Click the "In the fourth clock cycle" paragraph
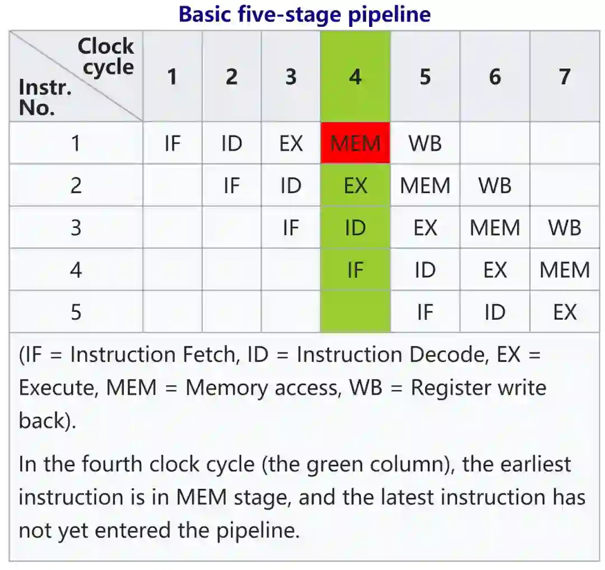Screen dimensions: 605x570 pyautogui.click(x=301, y=497)
